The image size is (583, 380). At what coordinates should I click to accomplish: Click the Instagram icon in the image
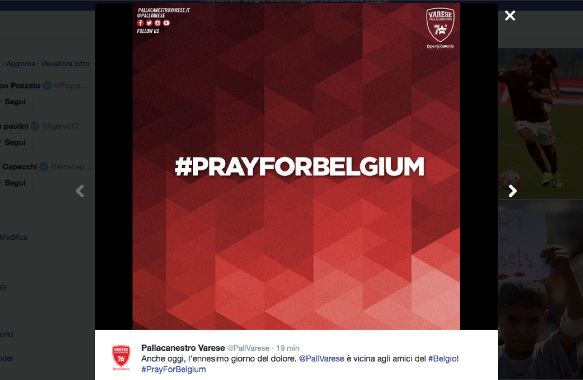(x=157, y=23)
